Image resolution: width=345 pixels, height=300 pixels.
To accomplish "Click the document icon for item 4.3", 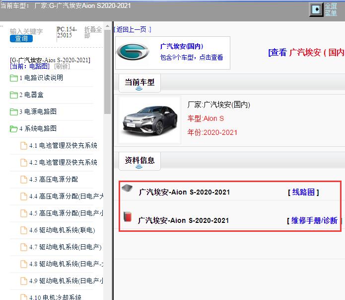I will click(x=24, y=180).
